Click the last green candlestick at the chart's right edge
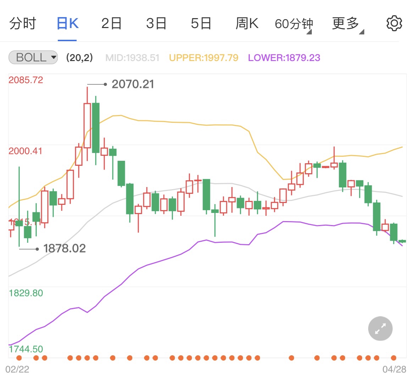415x378 pixels. (402, 241)
